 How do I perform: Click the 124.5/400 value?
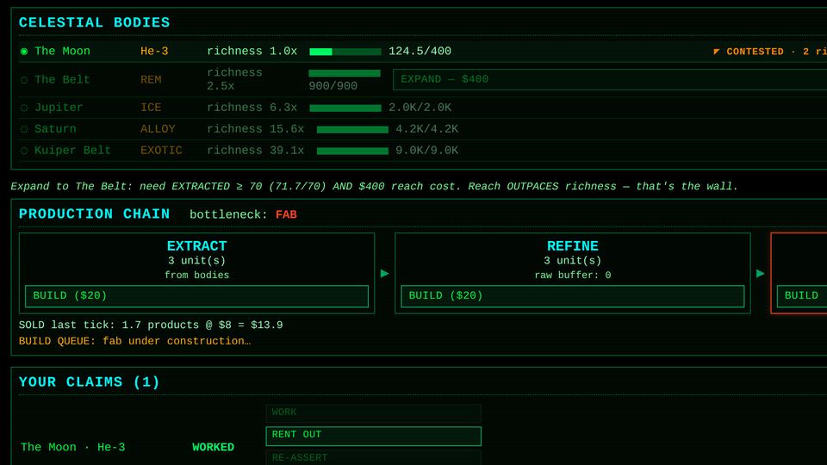[x=420, y=51]
